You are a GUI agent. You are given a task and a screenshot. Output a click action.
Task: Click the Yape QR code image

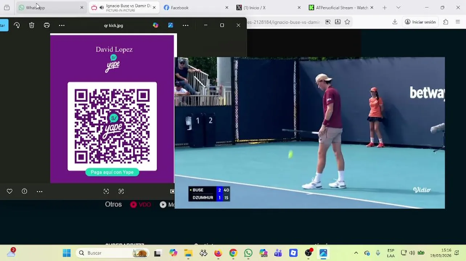[x=112, y=127]
